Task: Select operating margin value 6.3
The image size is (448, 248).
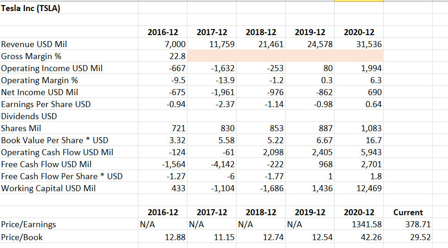Action: click(x=376, y=80)
